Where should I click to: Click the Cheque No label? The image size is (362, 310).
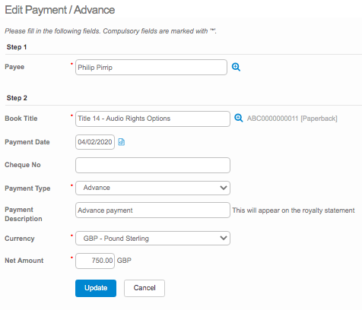23,165
